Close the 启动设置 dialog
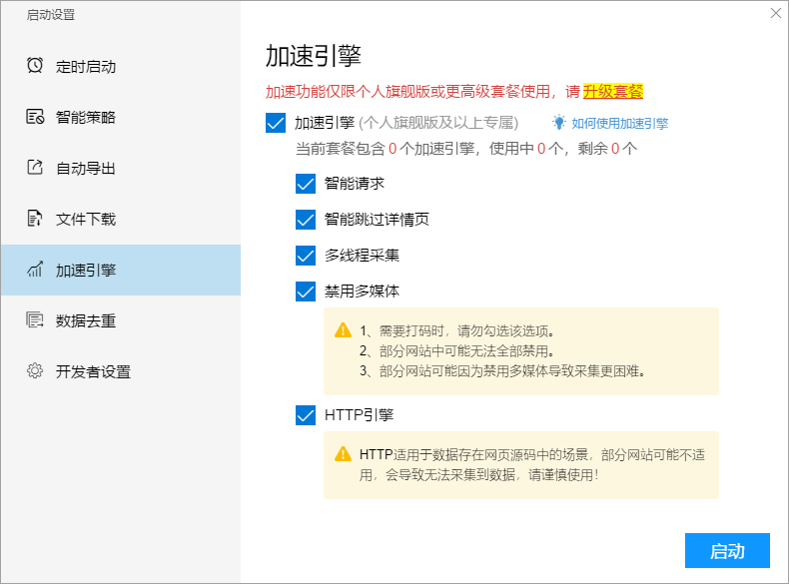Viewport: 789px width, 584px height. (775, 14)
